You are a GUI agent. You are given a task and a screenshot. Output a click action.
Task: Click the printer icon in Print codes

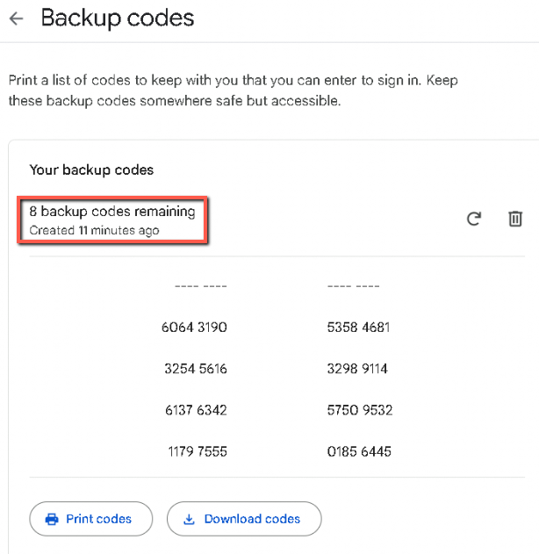[x=51, y=519]
